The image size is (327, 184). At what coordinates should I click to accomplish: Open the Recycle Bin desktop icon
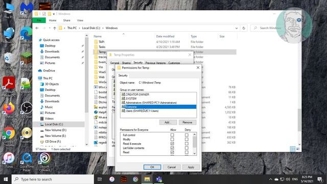8,60
